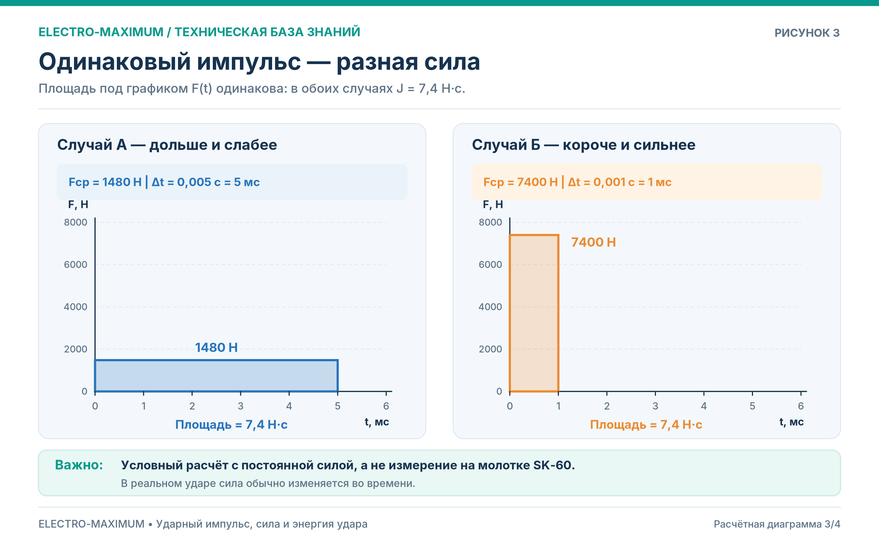Click the title Одинаковый импульс — разная сила

tap(259, 61)
